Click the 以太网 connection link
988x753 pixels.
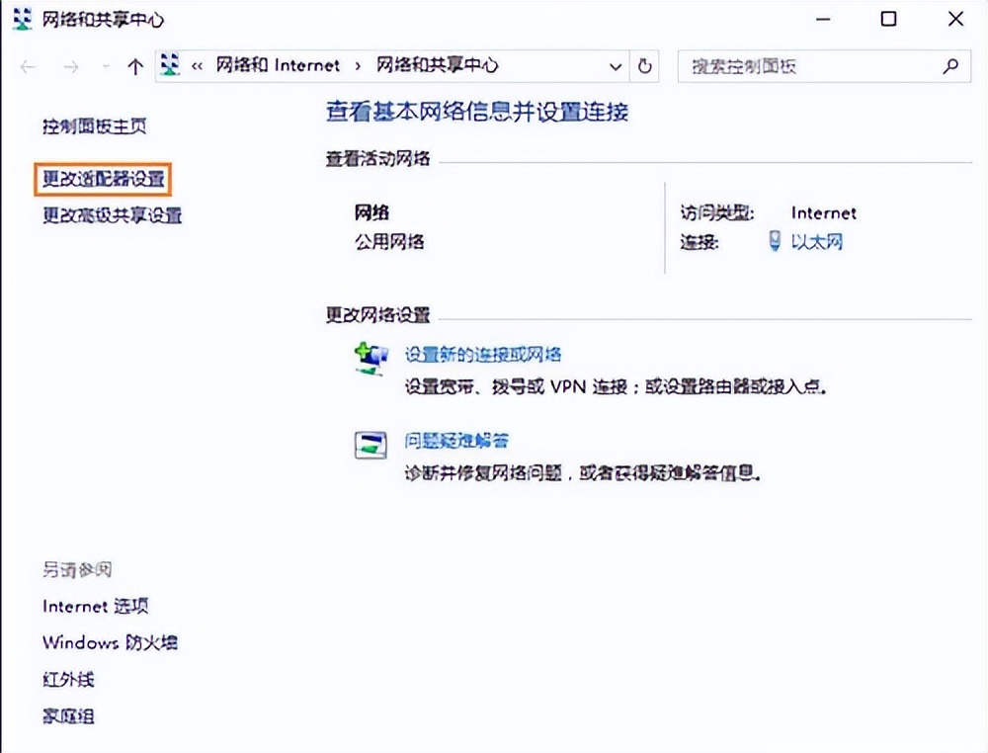819,241
